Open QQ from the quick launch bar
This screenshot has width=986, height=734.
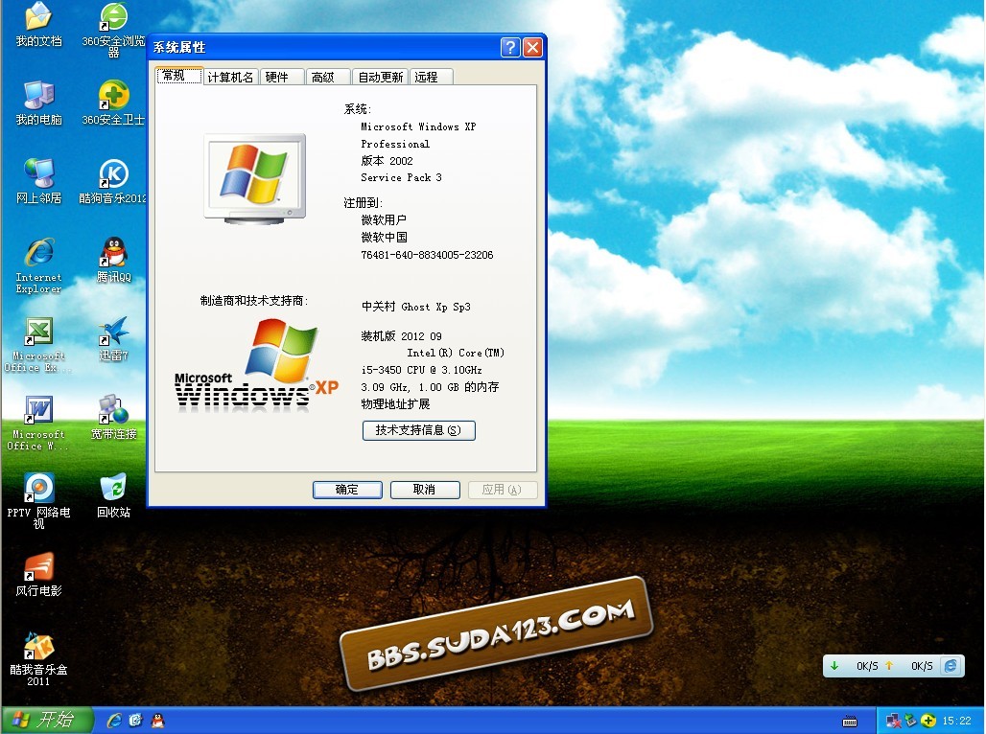[x=157, y=721]
